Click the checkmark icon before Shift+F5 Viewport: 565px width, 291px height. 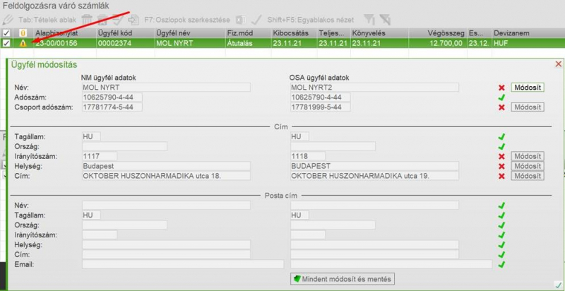point(256,20)
